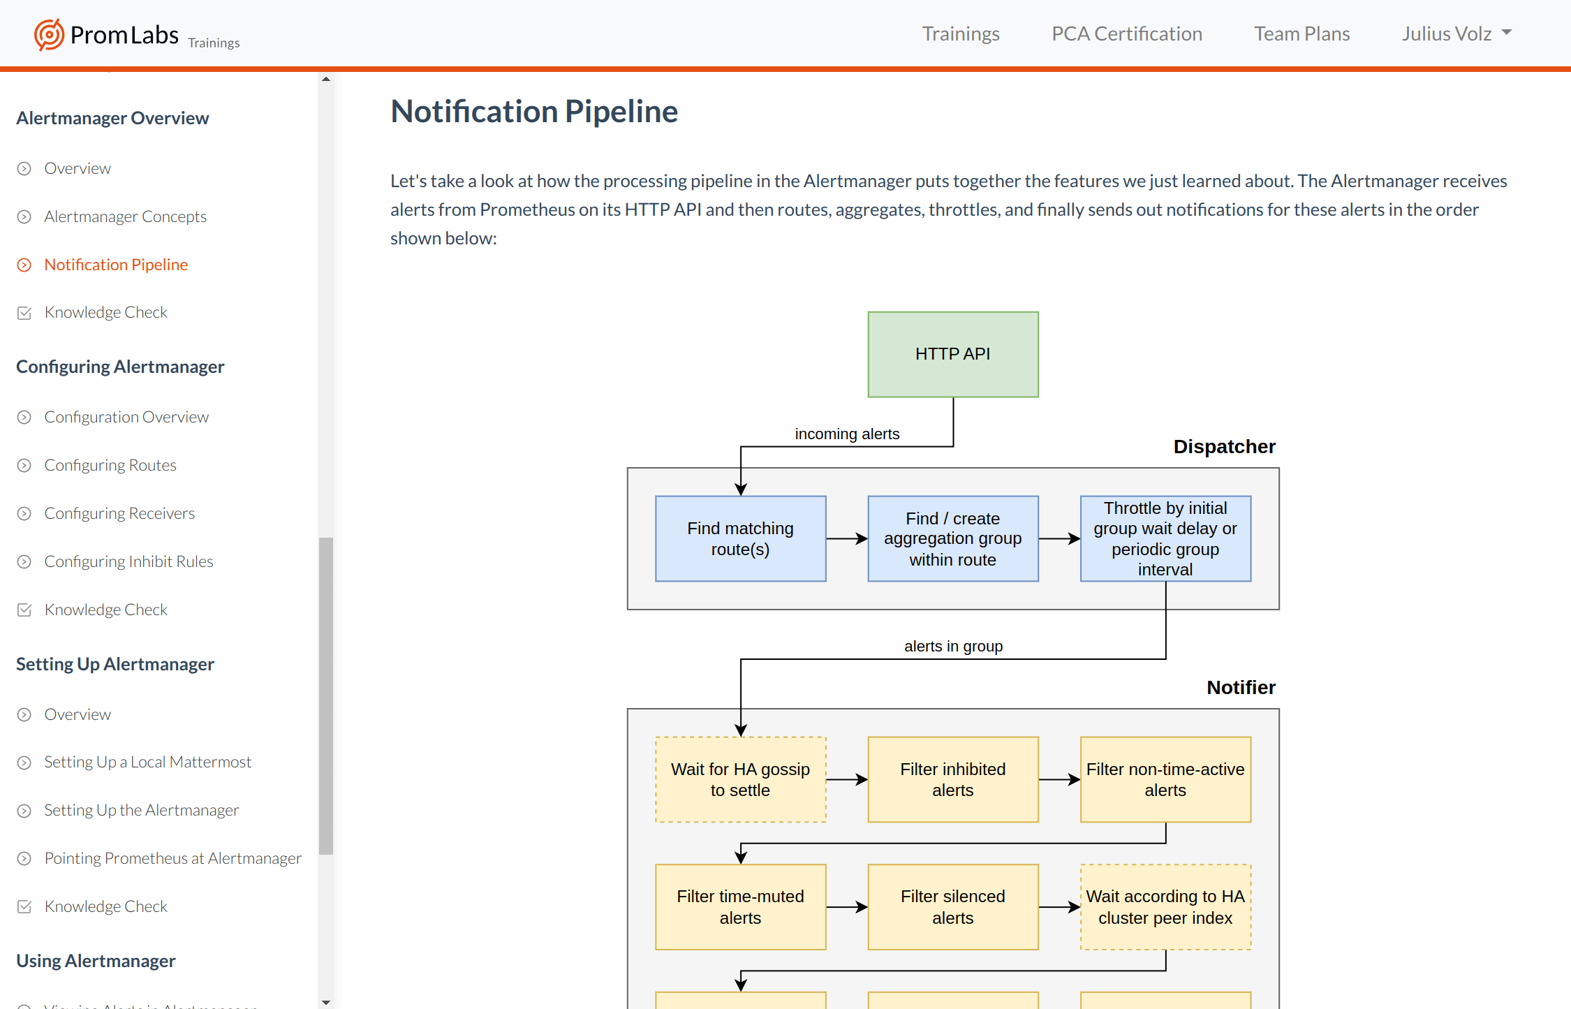Select the Notification Pipeline menu item
The height and width of the screenshot is (1009, 1571).
tap(116, 263)
